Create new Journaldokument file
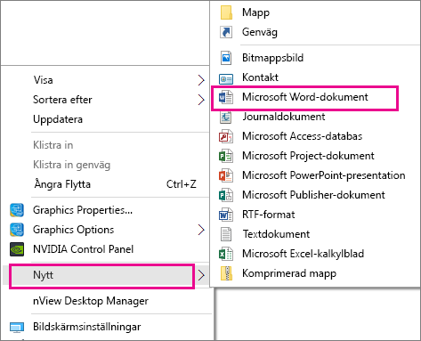Image resolution: width=421 pixels, height=341 pixels. tap(315, 117)
